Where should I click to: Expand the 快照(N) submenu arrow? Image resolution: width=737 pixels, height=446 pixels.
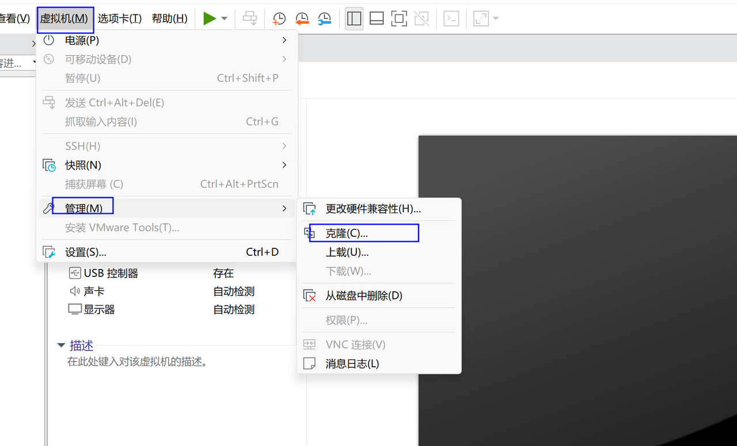(284, 165)
